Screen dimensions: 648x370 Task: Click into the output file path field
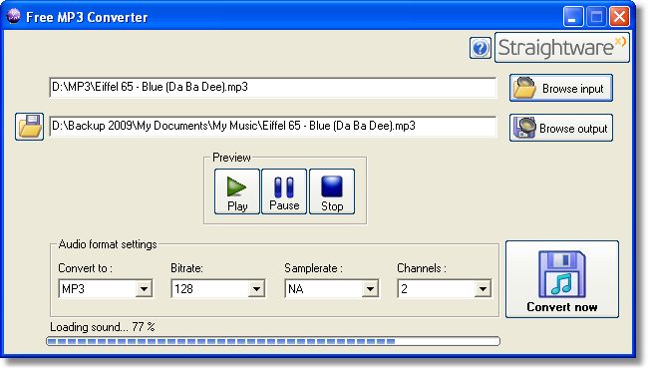[273, 126]
